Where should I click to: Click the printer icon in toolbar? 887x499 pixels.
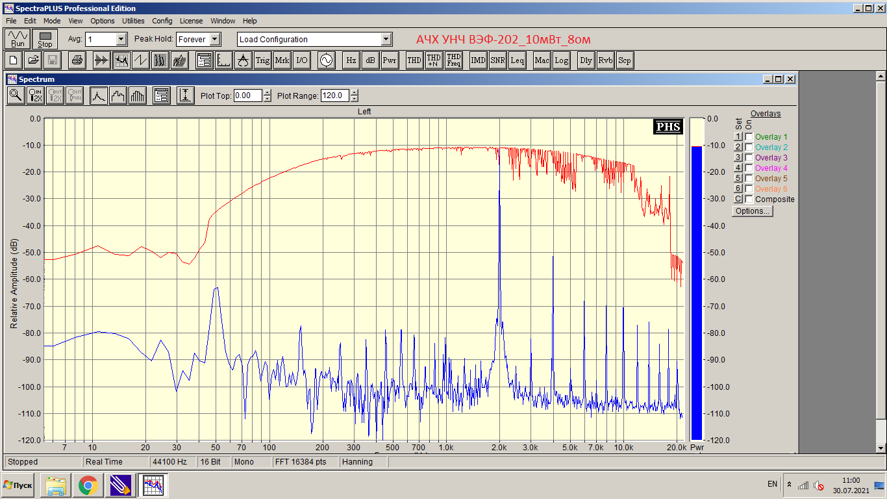click(77, 60)
